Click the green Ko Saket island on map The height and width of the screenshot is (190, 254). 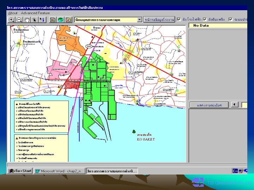coord(134,132)
